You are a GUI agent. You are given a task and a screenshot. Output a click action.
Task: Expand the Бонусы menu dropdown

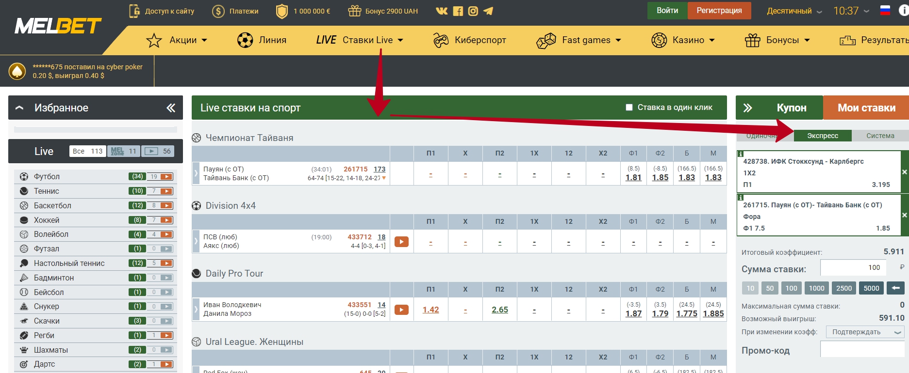coord(807,40)
